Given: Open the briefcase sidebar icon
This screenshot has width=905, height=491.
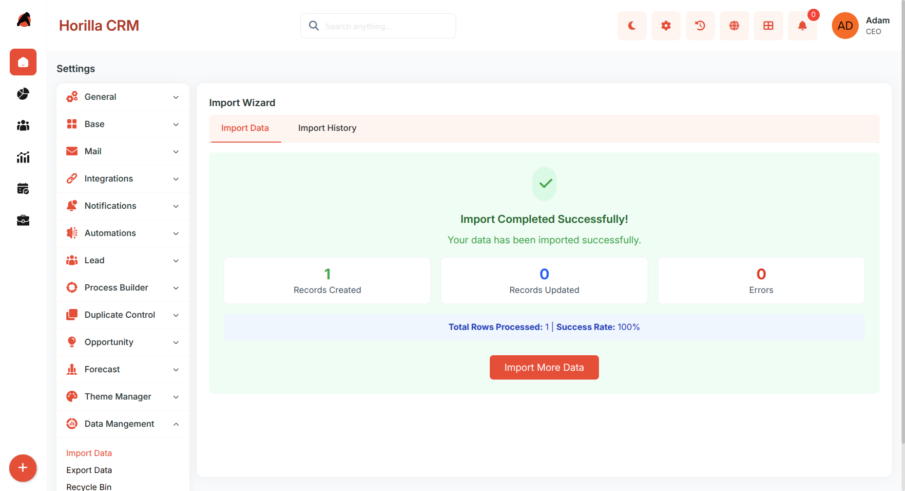Looking at the screenshot, I should pos(23,220).
